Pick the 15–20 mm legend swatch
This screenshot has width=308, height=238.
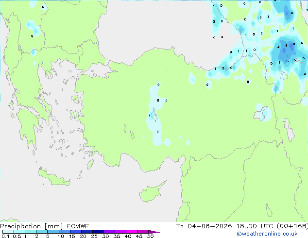click(75, 232)
